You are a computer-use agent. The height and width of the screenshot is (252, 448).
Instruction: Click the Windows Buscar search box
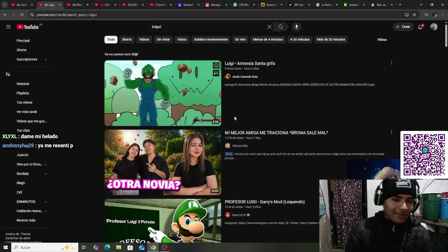[45, 247]
